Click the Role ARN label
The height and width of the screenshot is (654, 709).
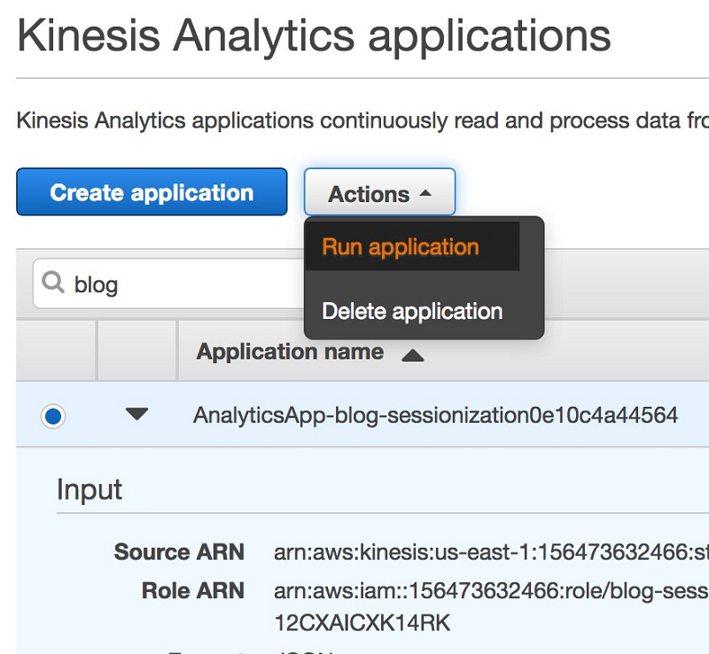[193, 590]
